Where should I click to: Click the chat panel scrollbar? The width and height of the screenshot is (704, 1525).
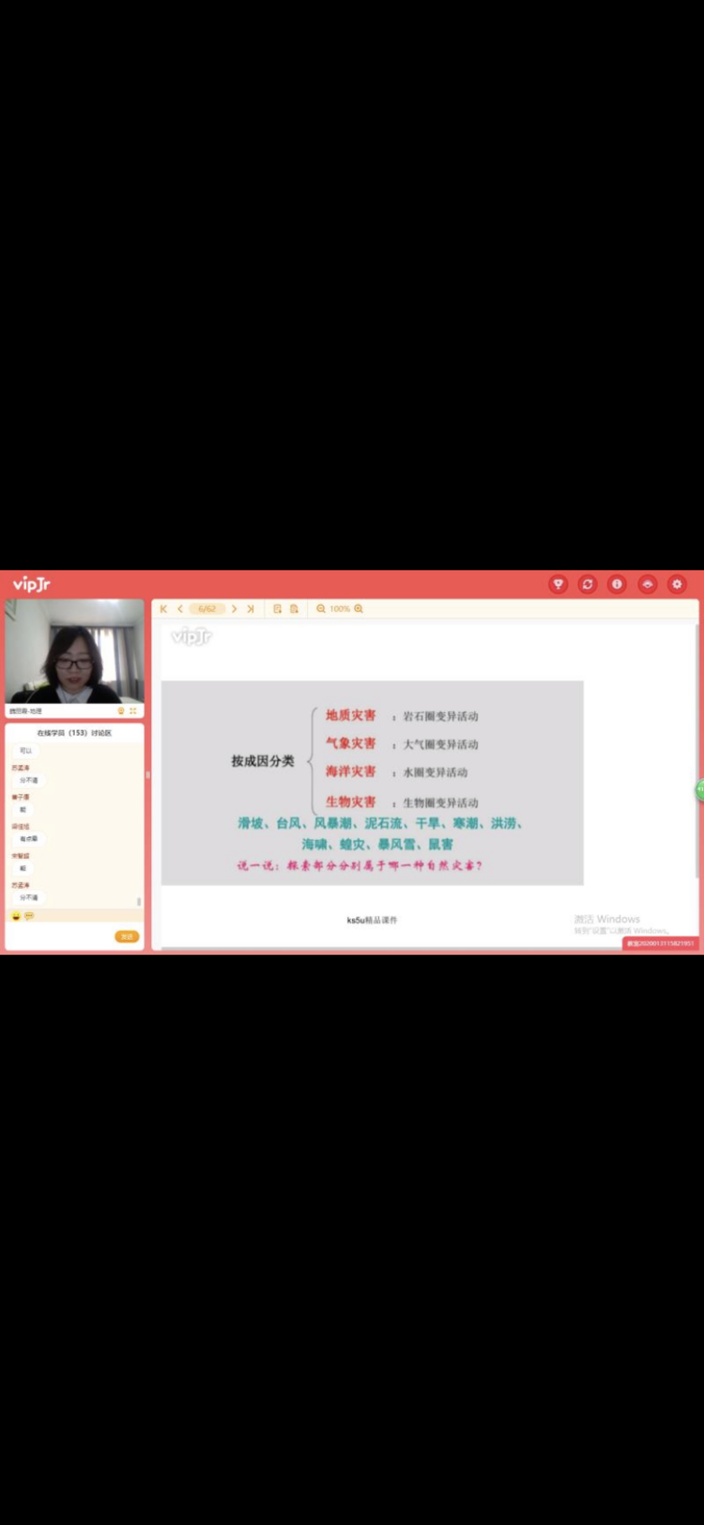pyautogui.click(x=140, y=900)
